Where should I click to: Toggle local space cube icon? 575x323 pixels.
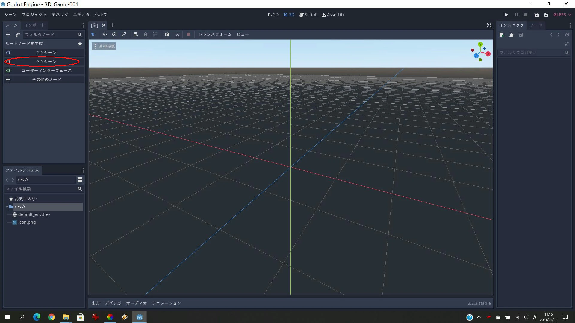[167, 35]
